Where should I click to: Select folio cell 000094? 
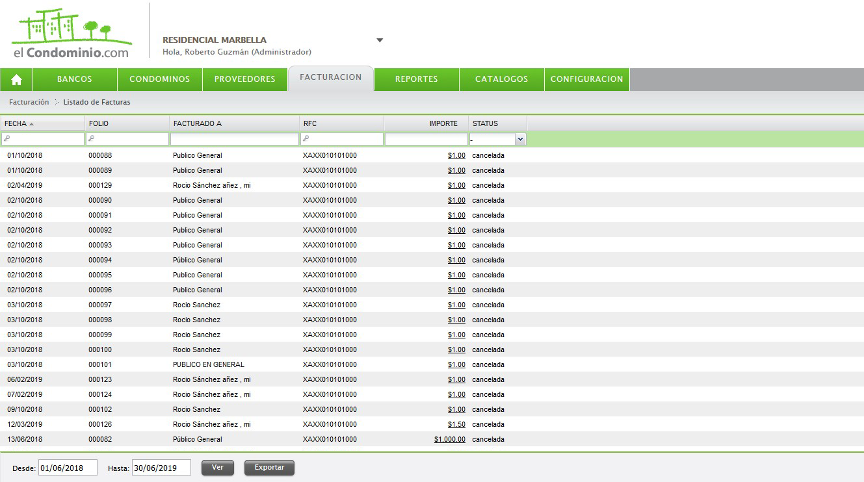100,260
